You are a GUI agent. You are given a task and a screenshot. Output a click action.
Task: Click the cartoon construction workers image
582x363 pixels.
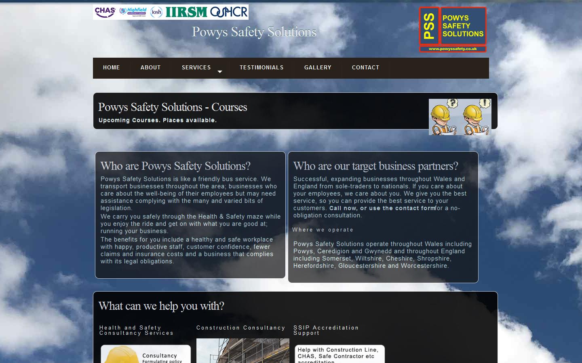point(460,117)
